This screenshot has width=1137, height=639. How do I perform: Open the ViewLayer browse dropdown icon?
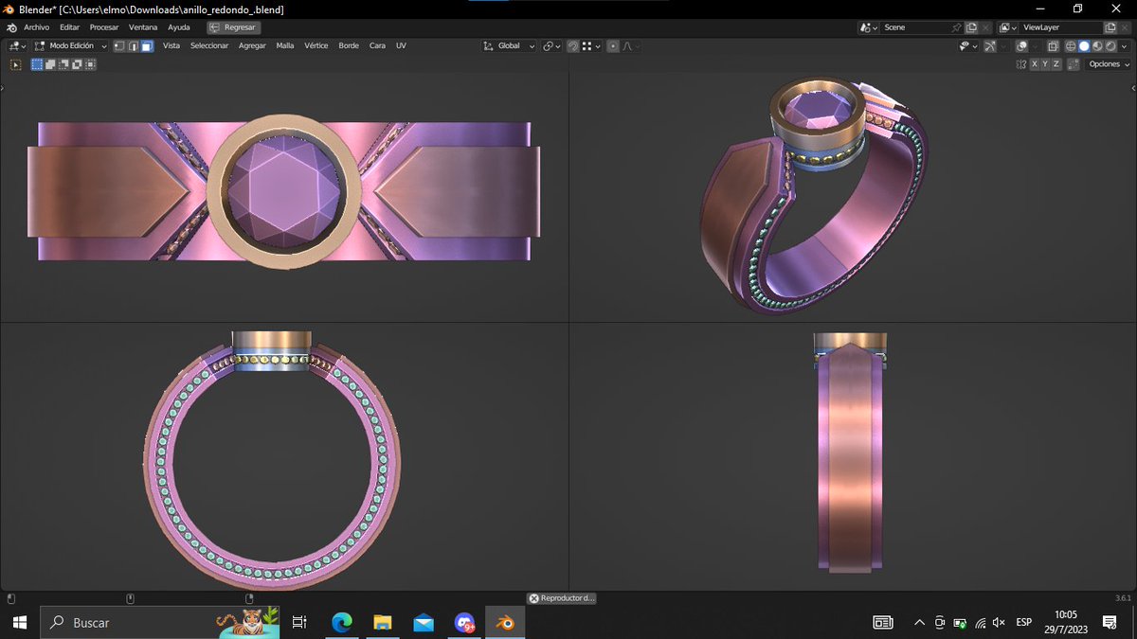1008,27
